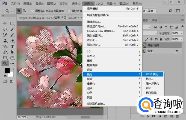Viewport: 186px width, 120px height.
Task: Click the add layer mask icon
Action: 154,116
